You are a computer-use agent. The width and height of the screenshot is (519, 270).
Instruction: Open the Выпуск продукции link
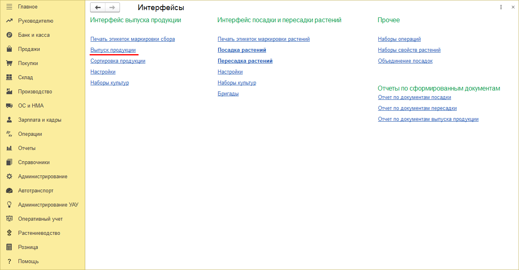pos(113,50)
